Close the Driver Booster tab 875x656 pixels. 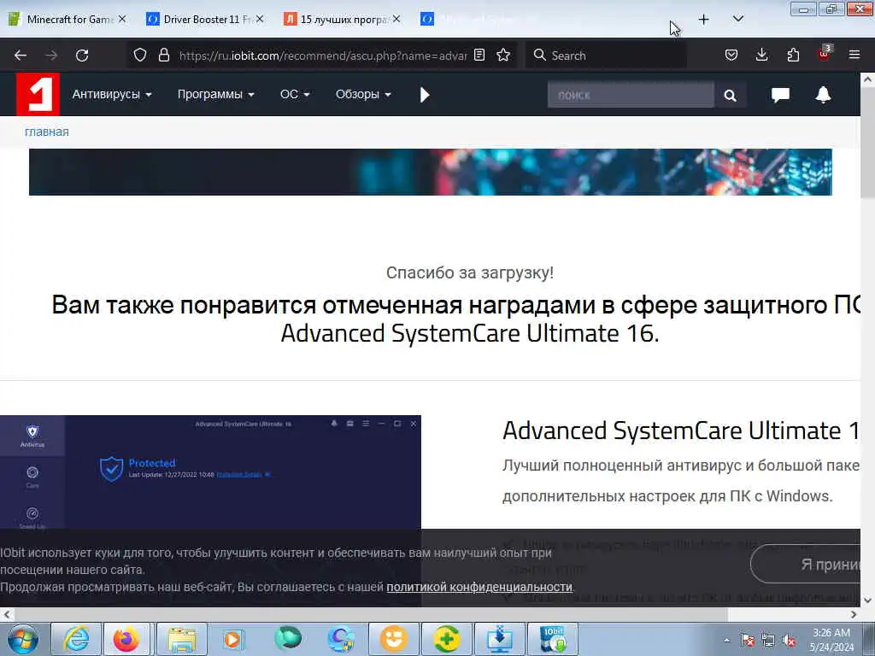pos(260,19)
